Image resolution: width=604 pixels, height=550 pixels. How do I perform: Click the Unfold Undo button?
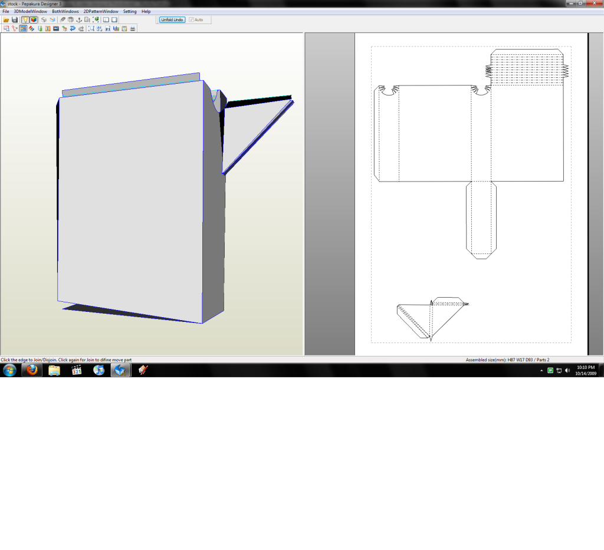(x=172, y=19)
